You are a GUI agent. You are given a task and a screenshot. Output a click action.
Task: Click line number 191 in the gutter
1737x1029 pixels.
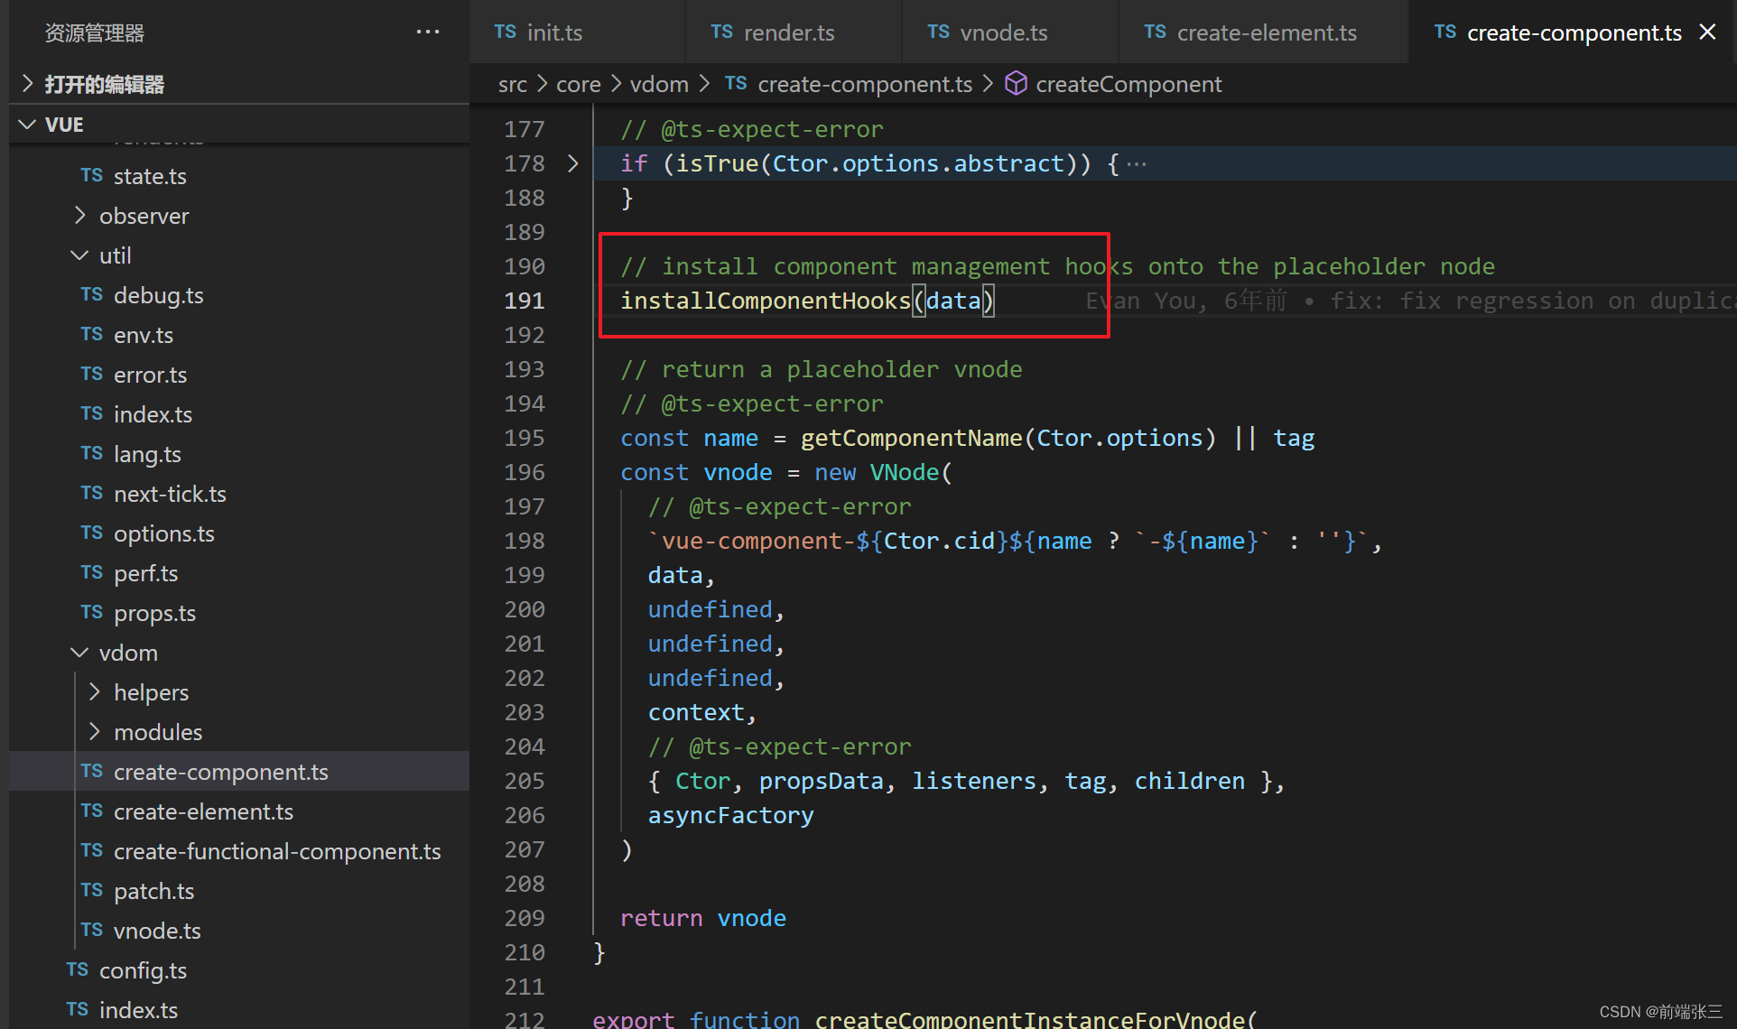(x=524, y=301)
